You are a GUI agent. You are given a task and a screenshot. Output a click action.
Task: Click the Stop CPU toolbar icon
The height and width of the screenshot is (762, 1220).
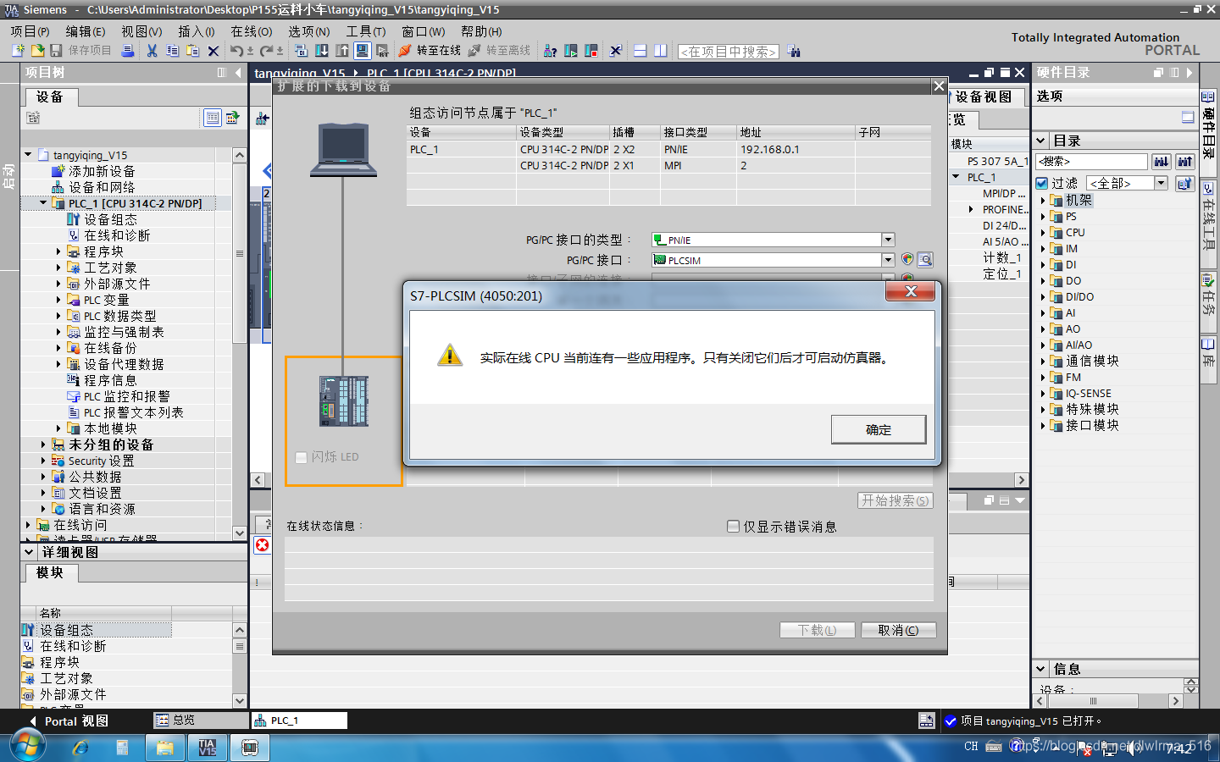coord(591,51)
